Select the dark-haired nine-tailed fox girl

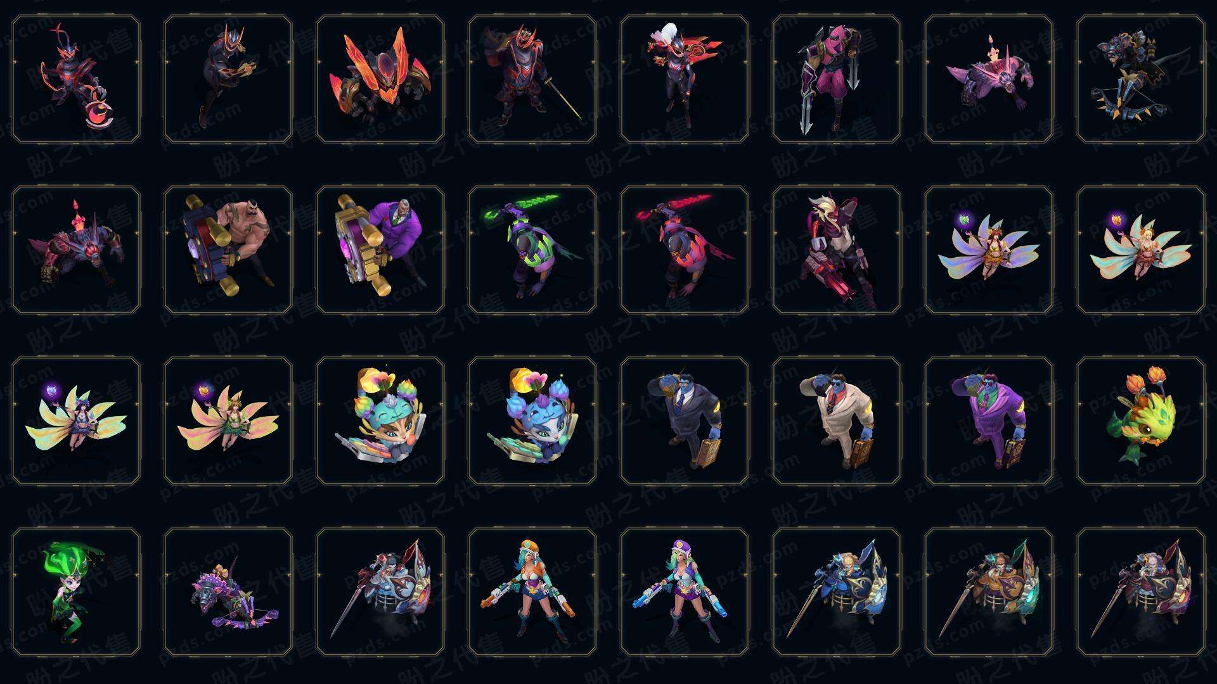click(76, 421)
